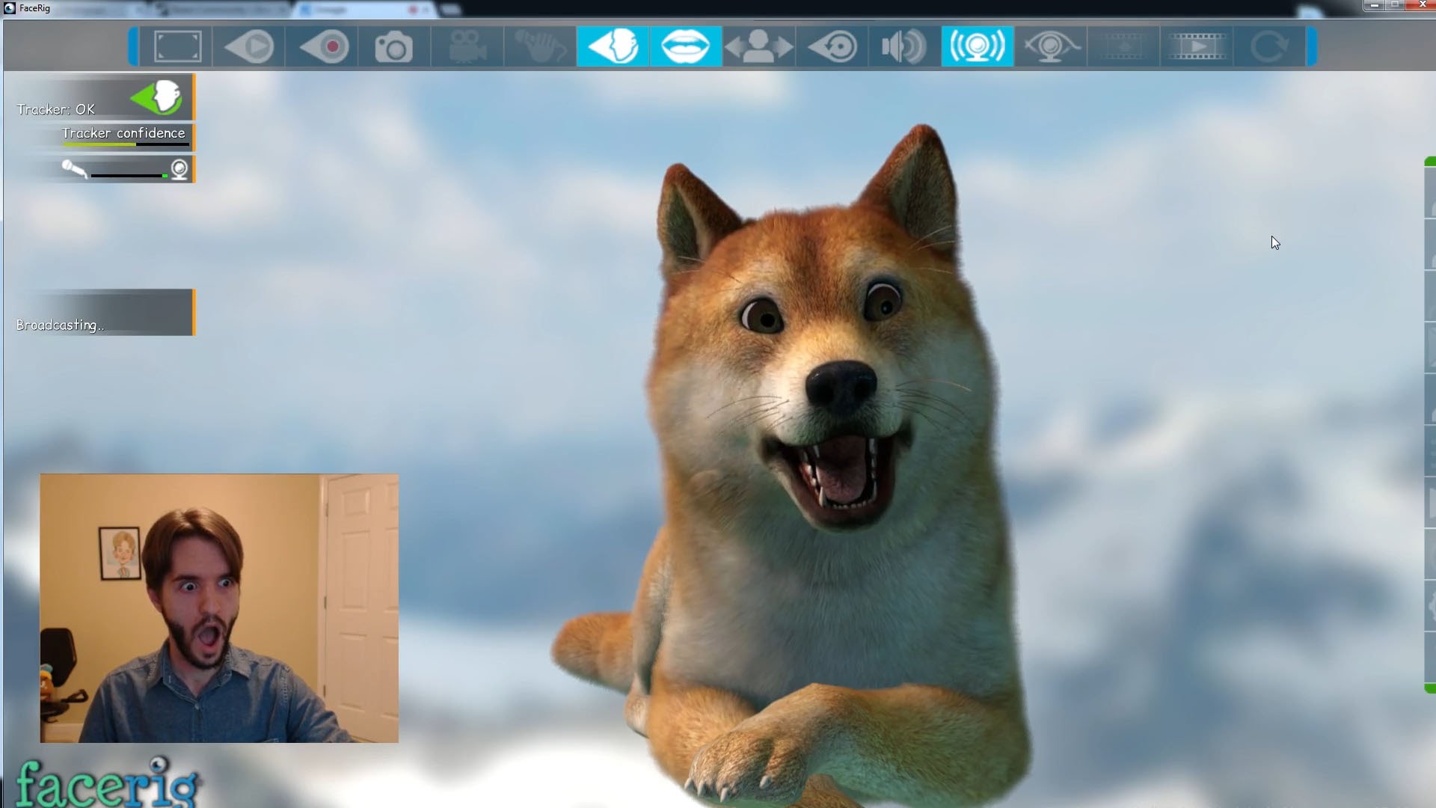Collapse toolbar using right blue edge handle
The height and width of the screenshot is (808, 1436).
point(1311,46)
